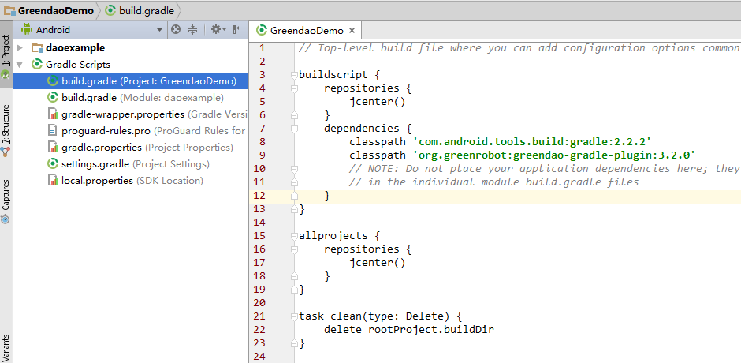Select local.properties (SDK Location) file
The width and height of the screenshot is (741, 363).
(x=132, y=181)
